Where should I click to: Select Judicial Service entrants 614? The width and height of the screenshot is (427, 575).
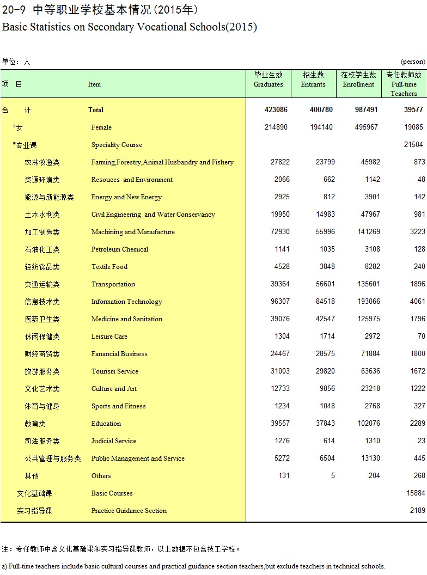329,441
